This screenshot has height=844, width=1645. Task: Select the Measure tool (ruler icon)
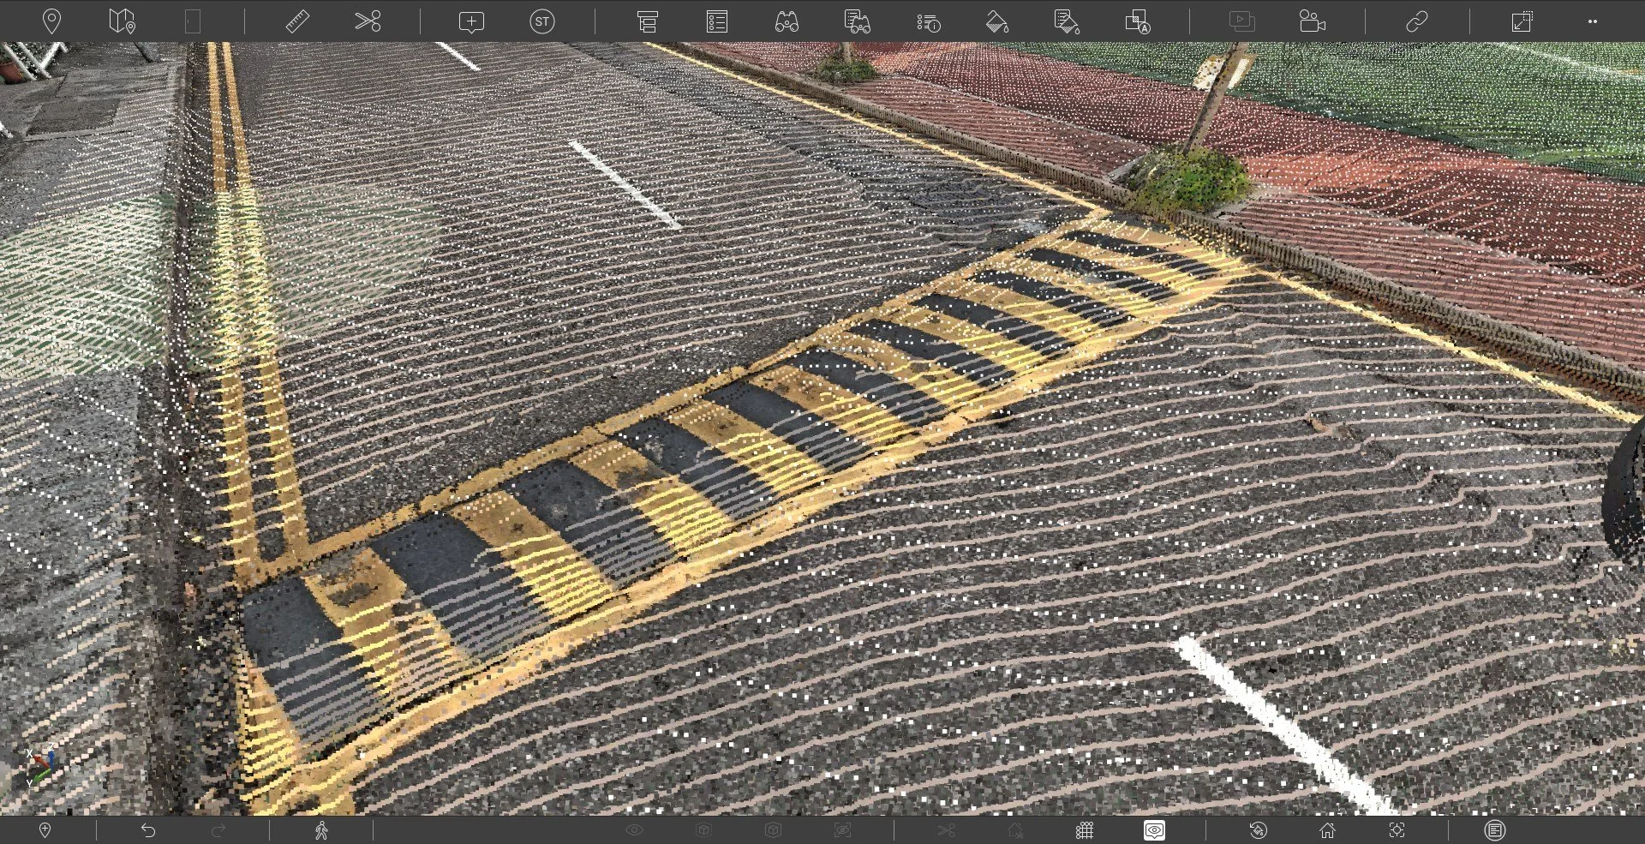(x=298, y=21)
